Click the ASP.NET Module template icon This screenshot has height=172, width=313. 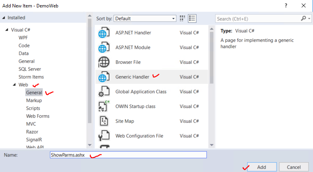click(x=104, y=47)
